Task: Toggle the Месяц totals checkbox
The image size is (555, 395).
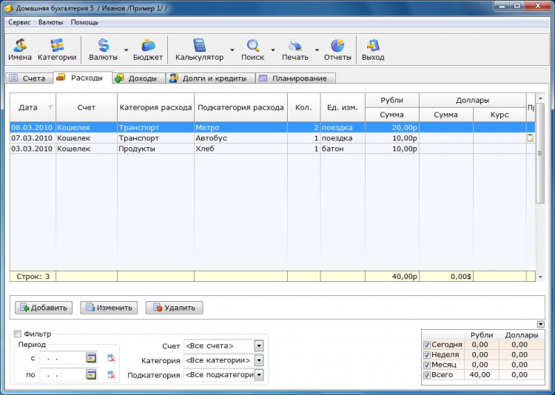Action: [x=427, y=365]
